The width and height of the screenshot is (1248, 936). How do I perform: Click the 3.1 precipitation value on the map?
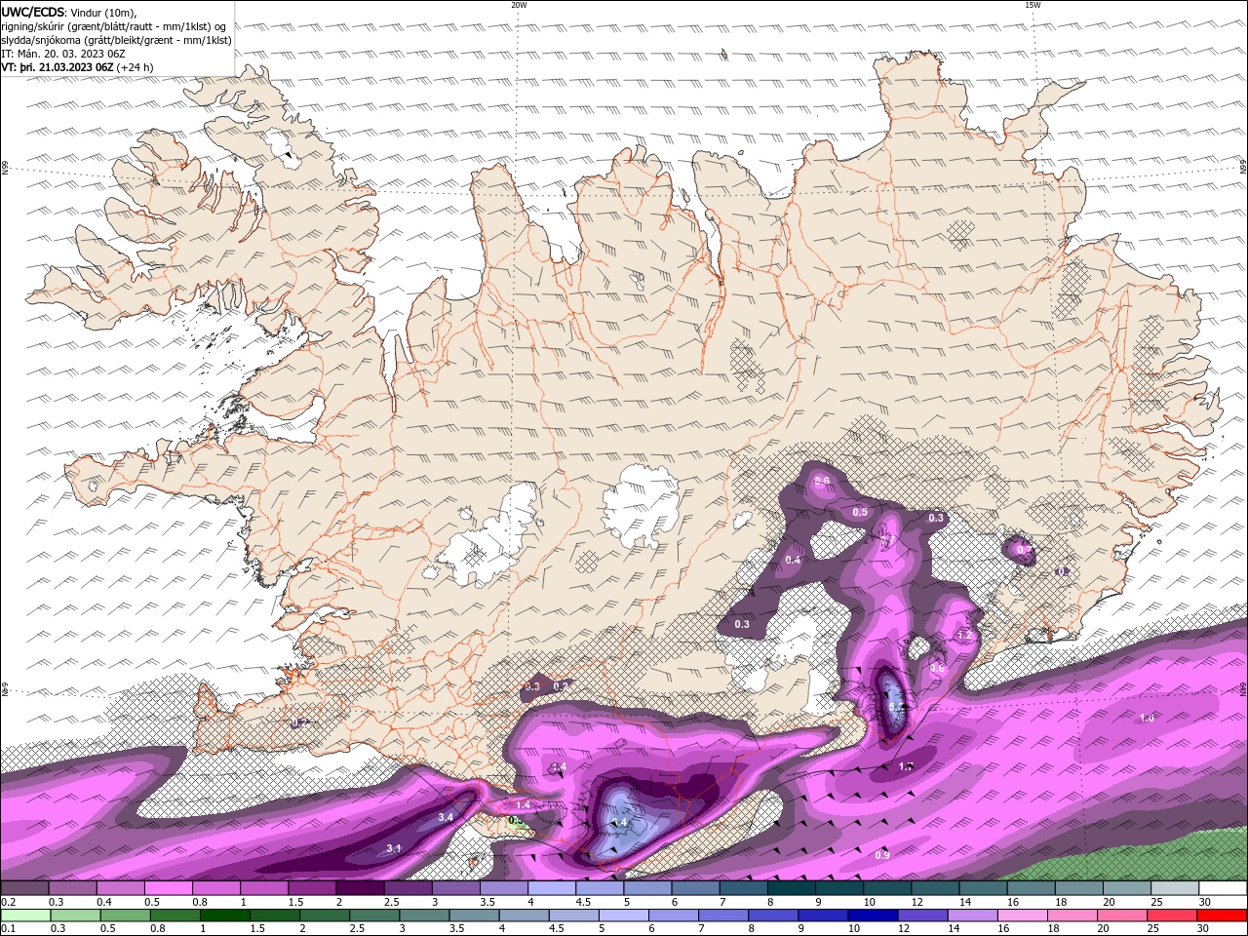coord(393,848)
